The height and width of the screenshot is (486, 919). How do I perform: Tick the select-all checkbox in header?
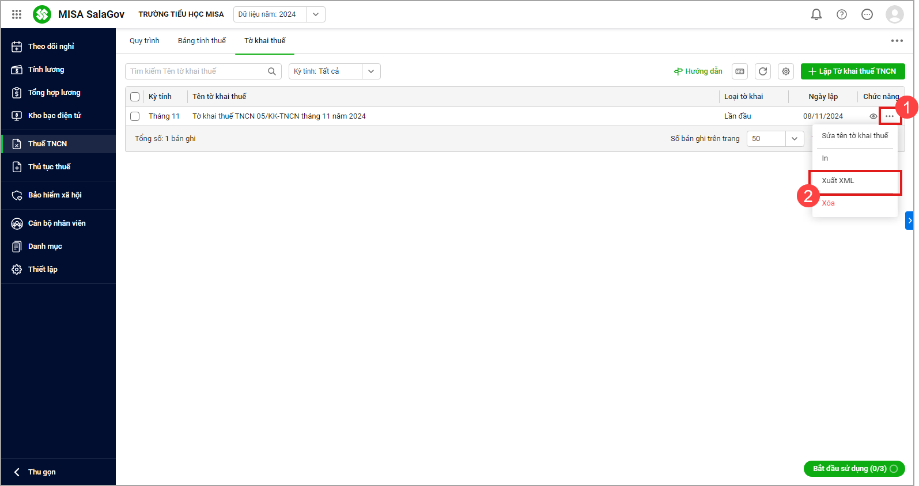[x=135, y=97]
